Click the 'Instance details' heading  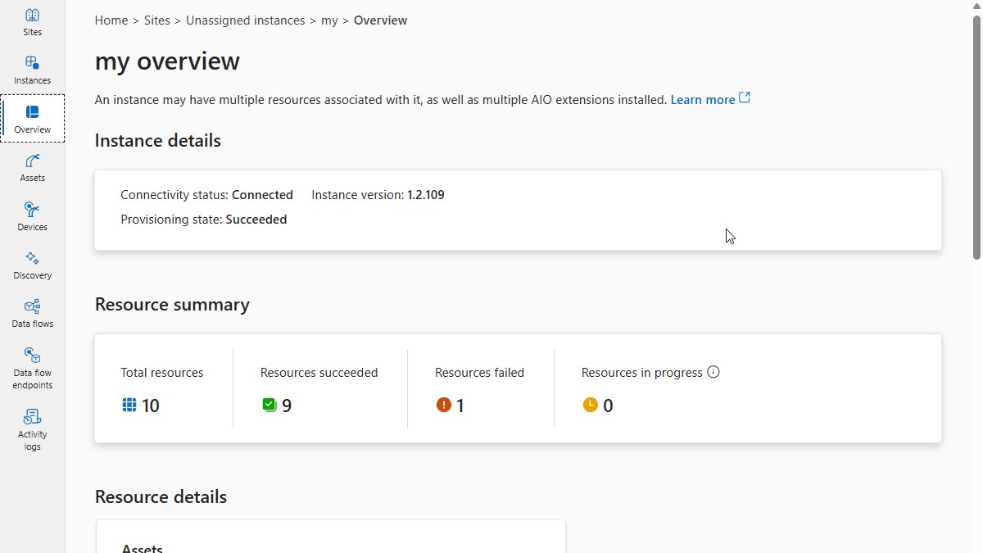158,141
